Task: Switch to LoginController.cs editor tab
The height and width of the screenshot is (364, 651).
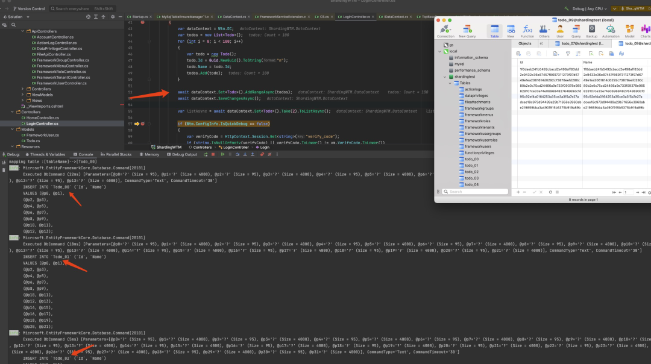Action: [x=354, y=17]
